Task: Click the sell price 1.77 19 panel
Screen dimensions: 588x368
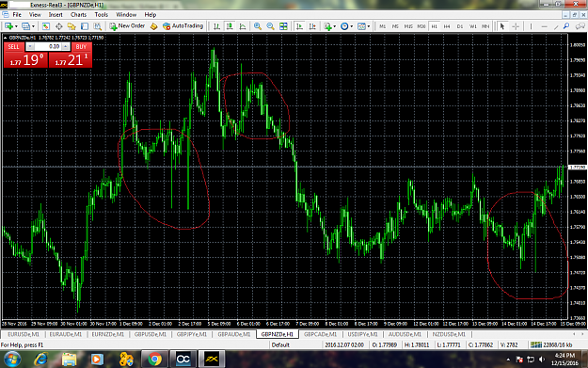Action: [x=26, y=60]
